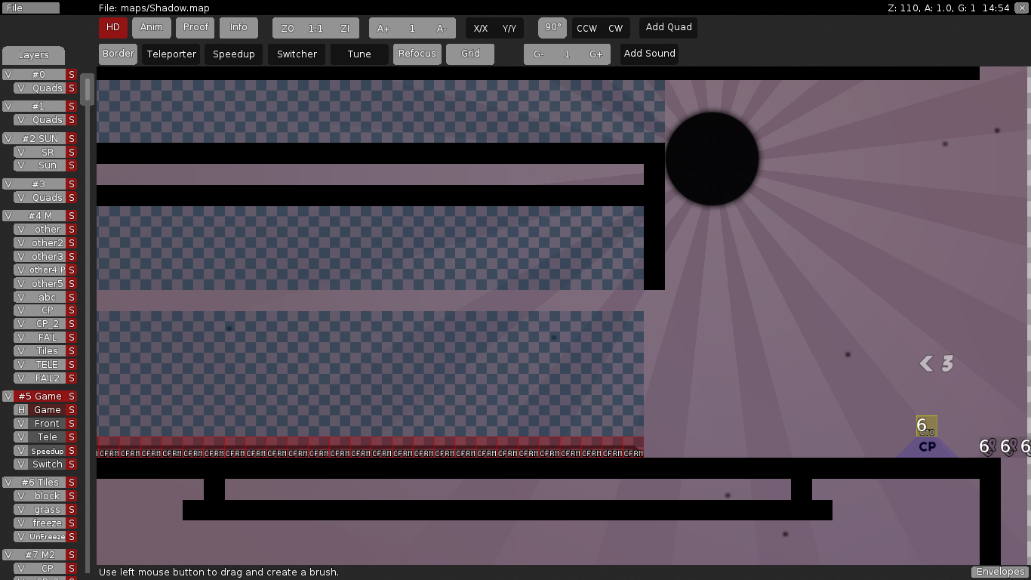This screenshot has width=1031, height=580.
Task: Rotate the brush 90 degrees
Action: 552,27
